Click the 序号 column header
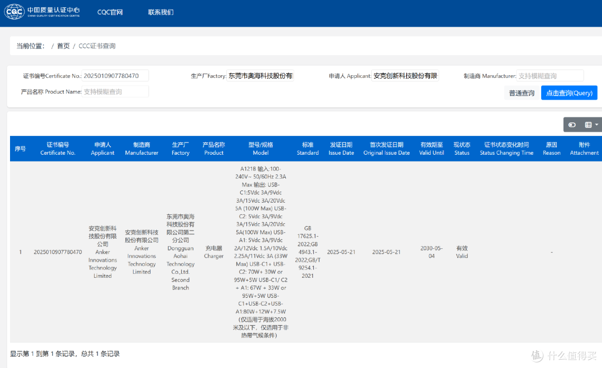 coord(21,149)
